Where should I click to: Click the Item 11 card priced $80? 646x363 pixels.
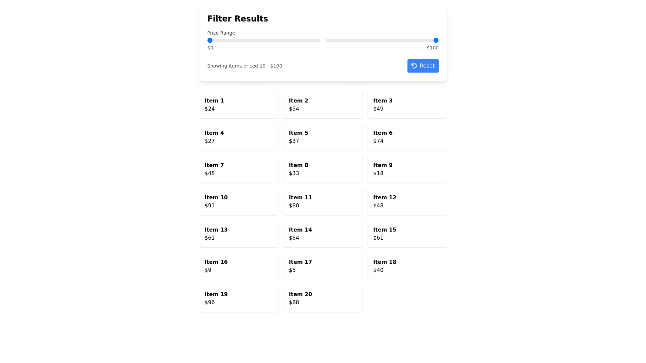click(x=323, y=202)
